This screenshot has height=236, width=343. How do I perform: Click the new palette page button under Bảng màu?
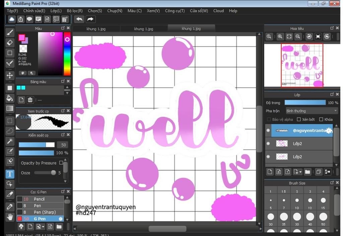pyautogui.click(x=21, y=100)
